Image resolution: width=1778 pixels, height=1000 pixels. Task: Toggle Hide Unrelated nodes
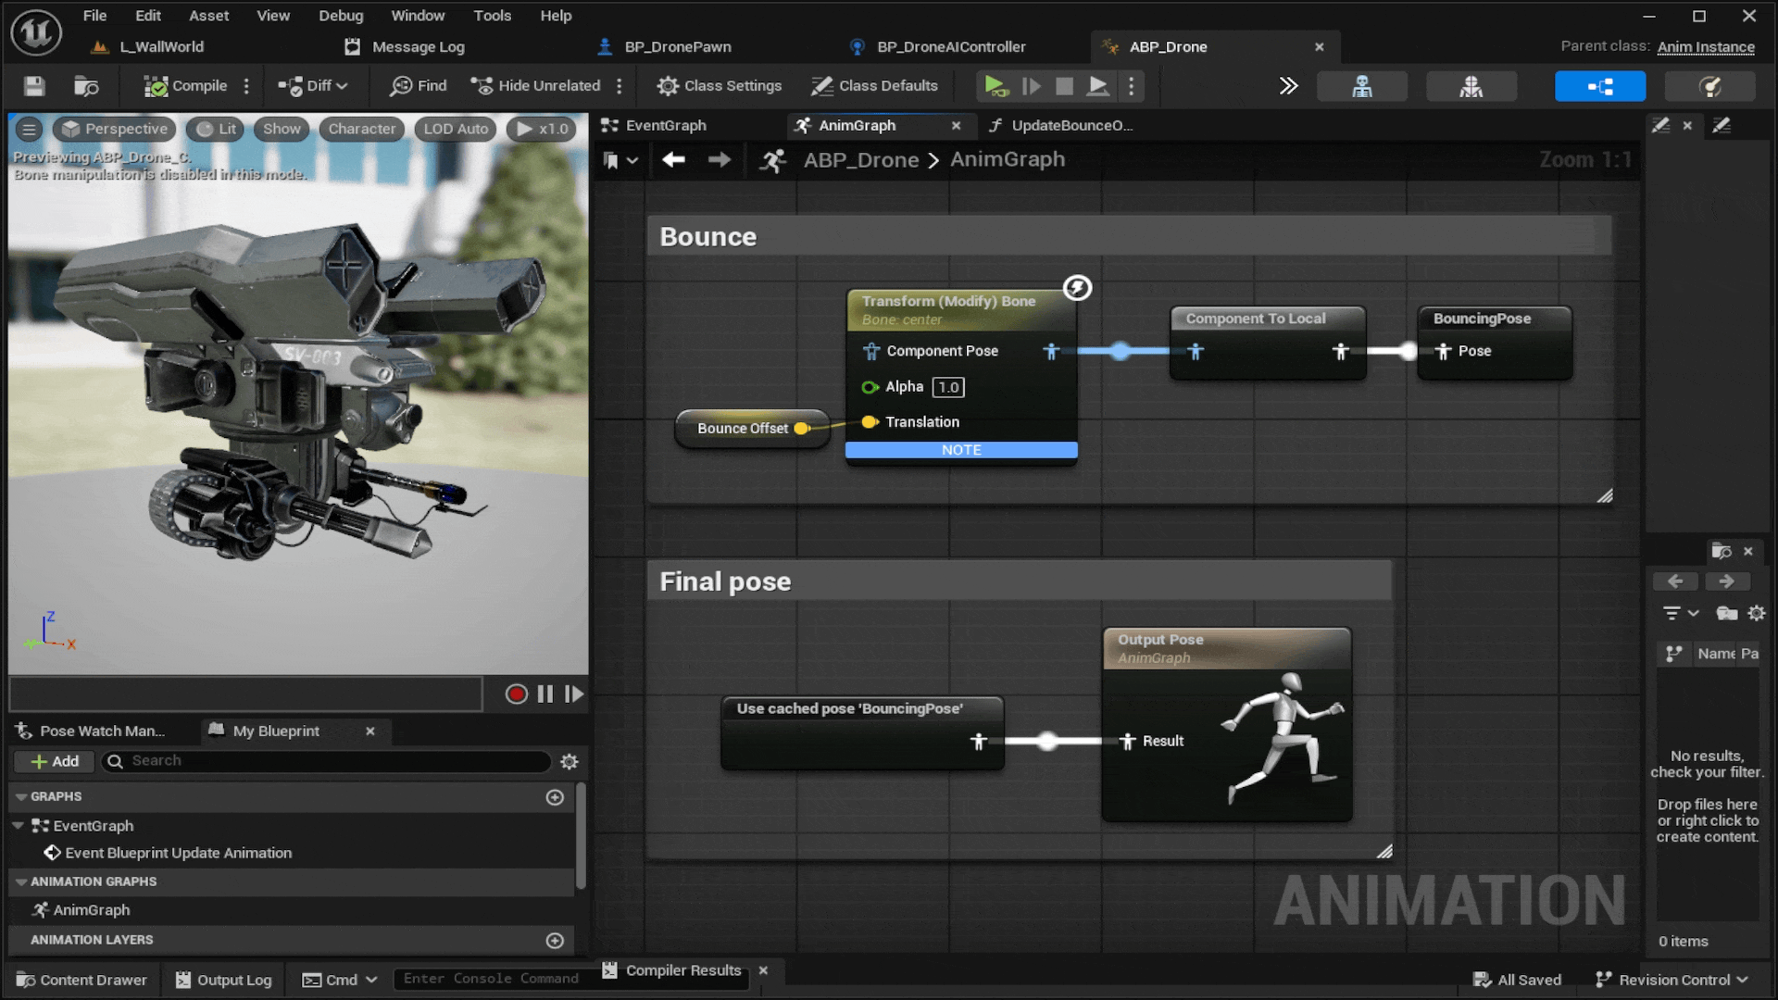(535, 86)
